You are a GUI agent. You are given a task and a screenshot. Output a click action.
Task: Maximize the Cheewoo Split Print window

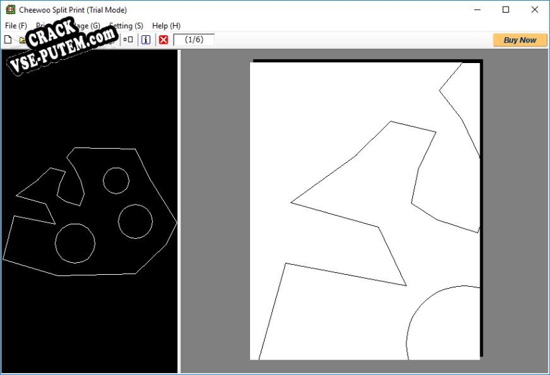point(506,10)
